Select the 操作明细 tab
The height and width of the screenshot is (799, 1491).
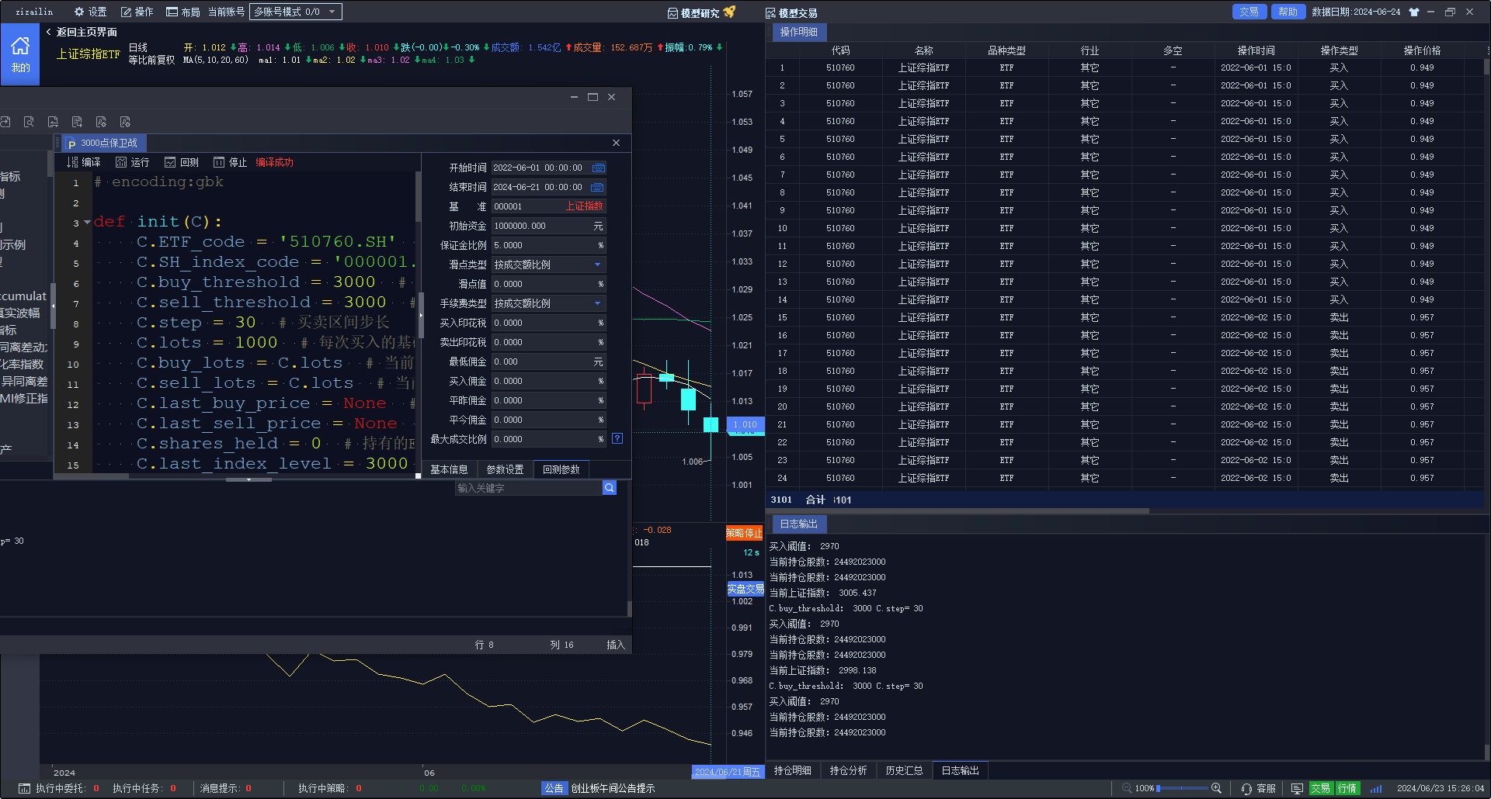pyautogui.click(x=798, y=32)
